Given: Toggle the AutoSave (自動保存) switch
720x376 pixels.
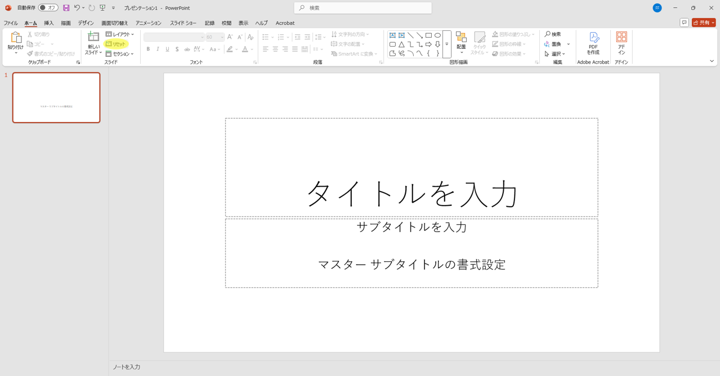Looking at the screenshot, I should point(48,8).
